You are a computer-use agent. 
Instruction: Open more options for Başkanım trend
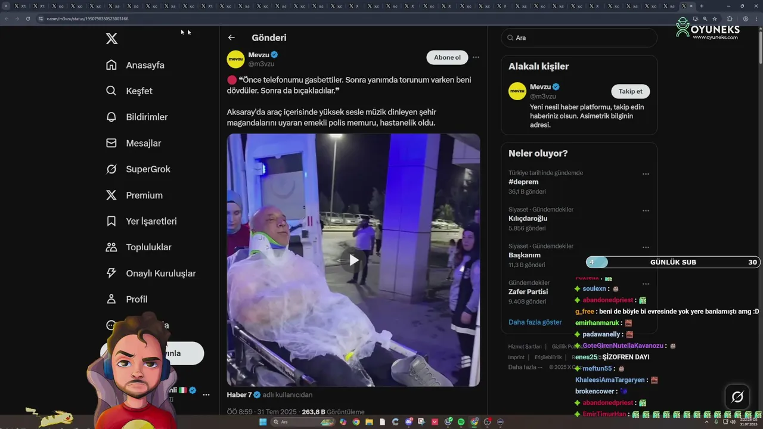[x=646, y=247]
